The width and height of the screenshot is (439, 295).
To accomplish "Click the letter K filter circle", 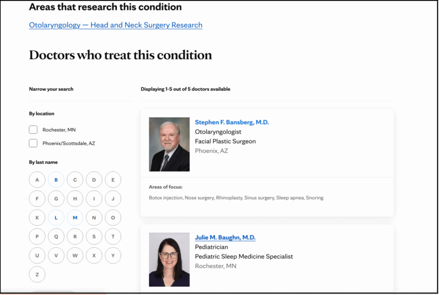I will 37,218.
